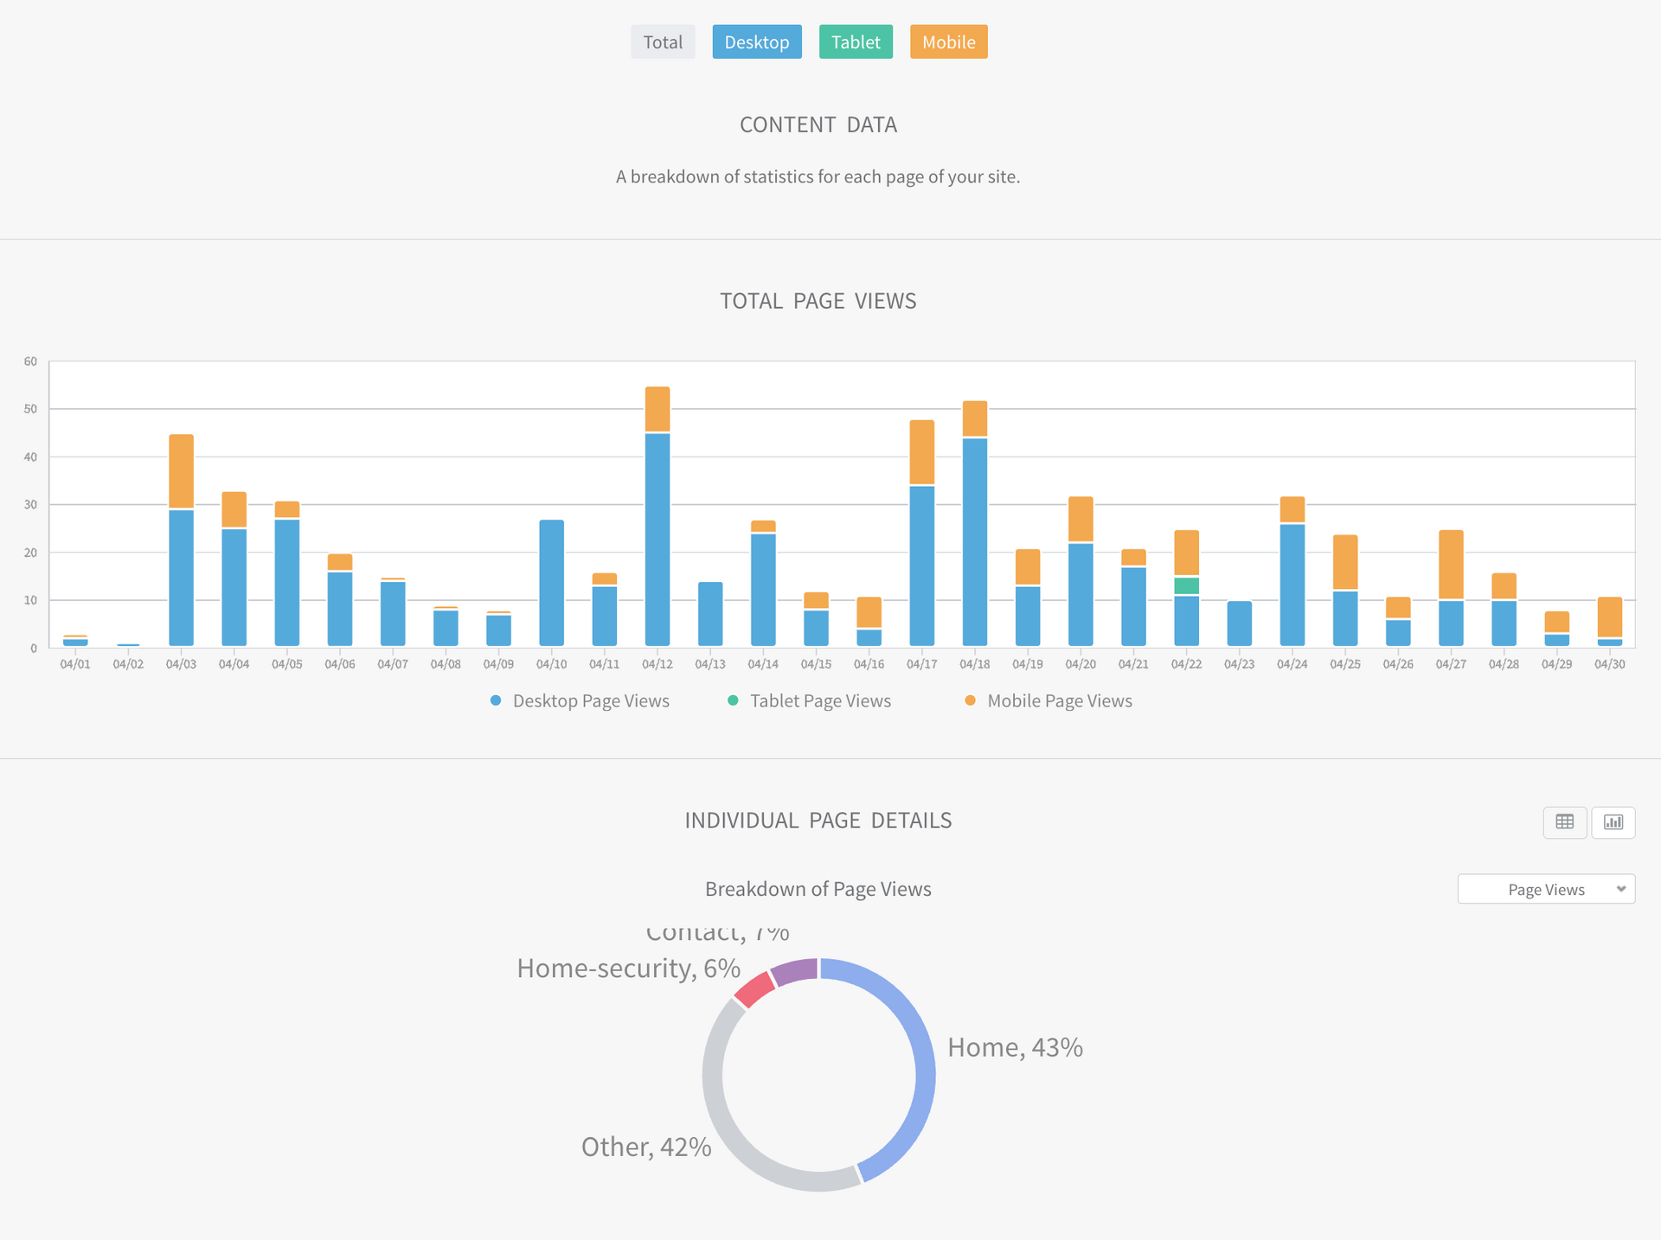Toggle the Mobile filter button

[x=948, y=42]
